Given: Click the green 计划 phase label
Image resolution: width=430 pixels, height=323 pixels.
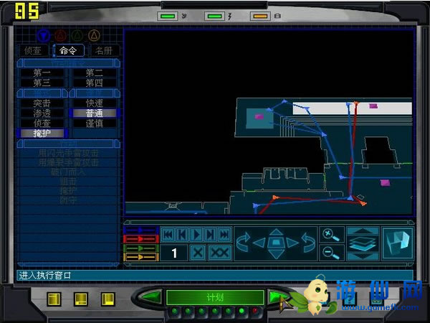Looking at the screenshot, I should (x=215, y=297).
